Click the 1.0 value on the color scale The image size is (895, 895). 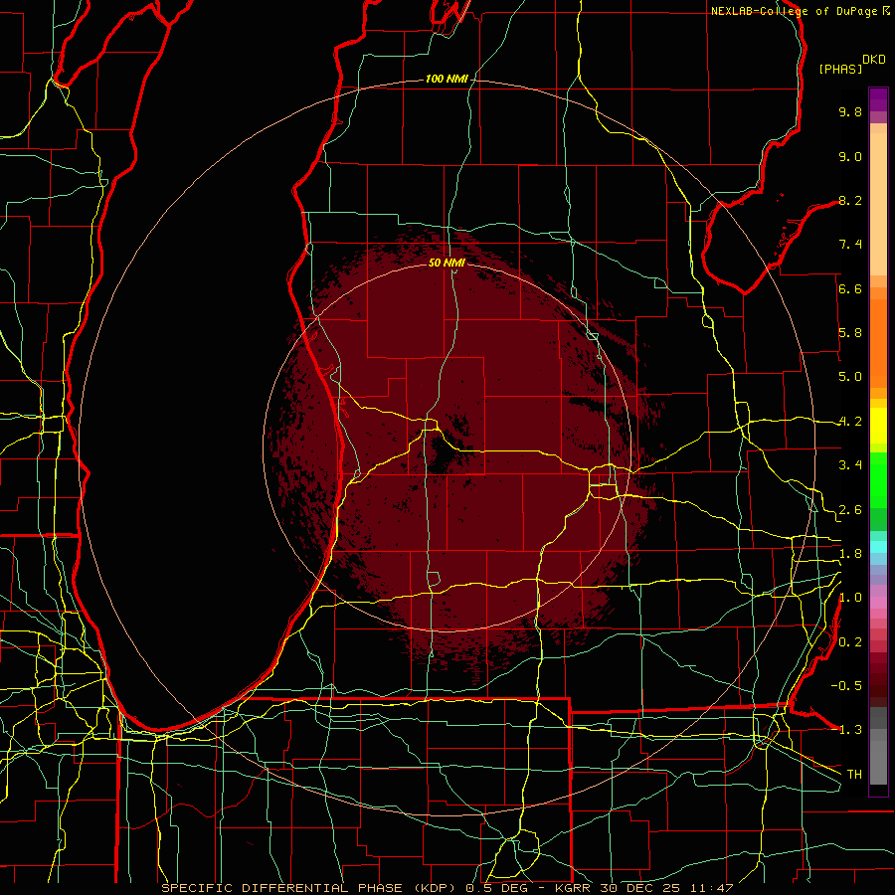pos(850,598)
